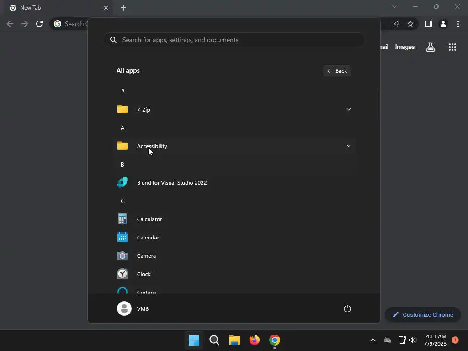This screenshot has height=351, width=468.
Task: Open the 7-Zip folder icon
Action: 122,109
